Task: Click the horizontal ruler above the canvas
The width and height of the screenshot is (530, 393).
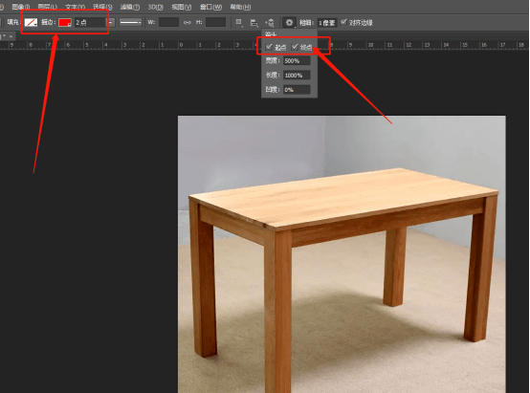Action: point(265,45)
